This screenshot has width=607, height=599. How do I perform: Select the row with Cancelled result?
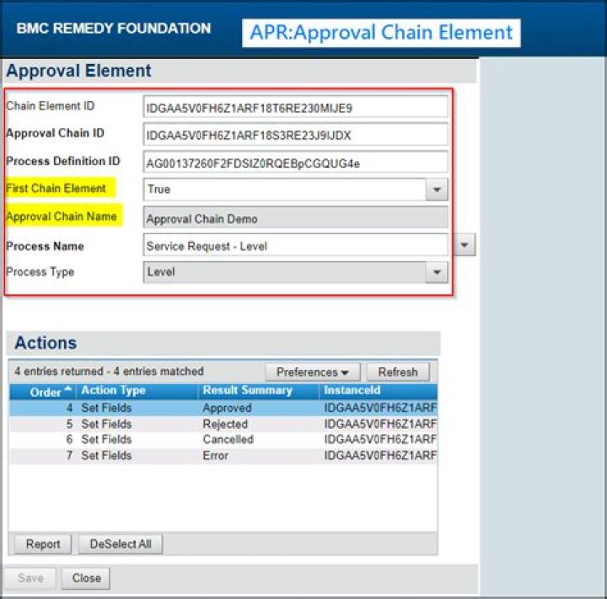(223, 440)
